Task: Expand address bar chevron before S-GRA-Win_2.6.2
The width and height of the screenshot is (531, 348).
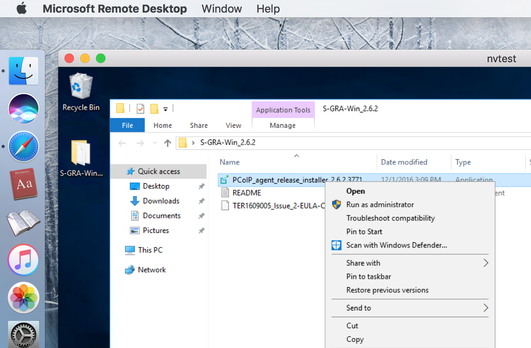Action: 193,143
